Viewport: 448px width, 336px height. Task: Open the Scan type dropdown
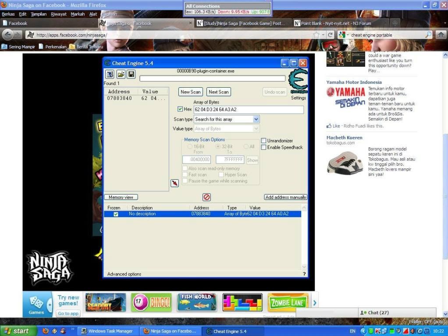pyautogui.click(x=256, y=119)
